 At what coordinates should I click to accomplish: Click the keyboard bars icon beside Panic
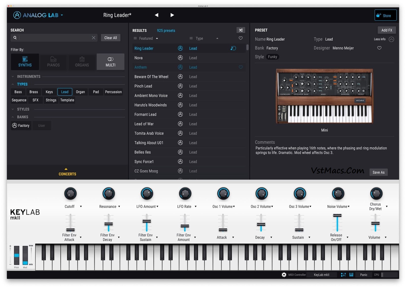[x=351, y=275]
